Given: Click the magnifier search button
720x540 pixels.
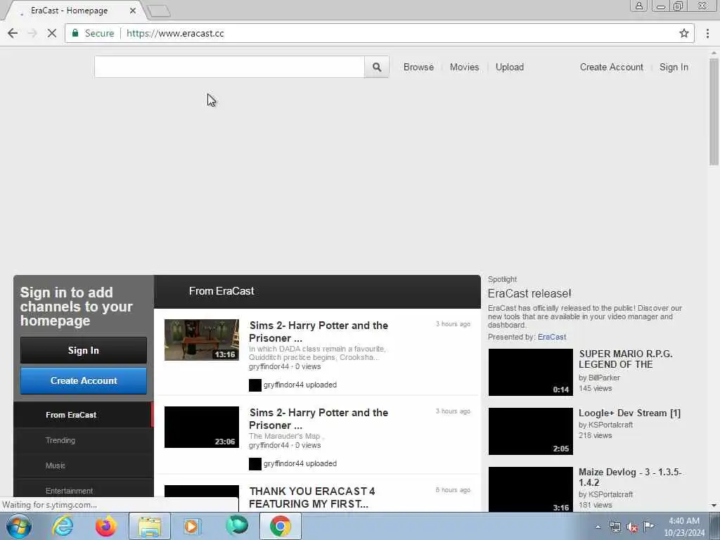Looking at the screenshot, I should (x=377, y=67).
